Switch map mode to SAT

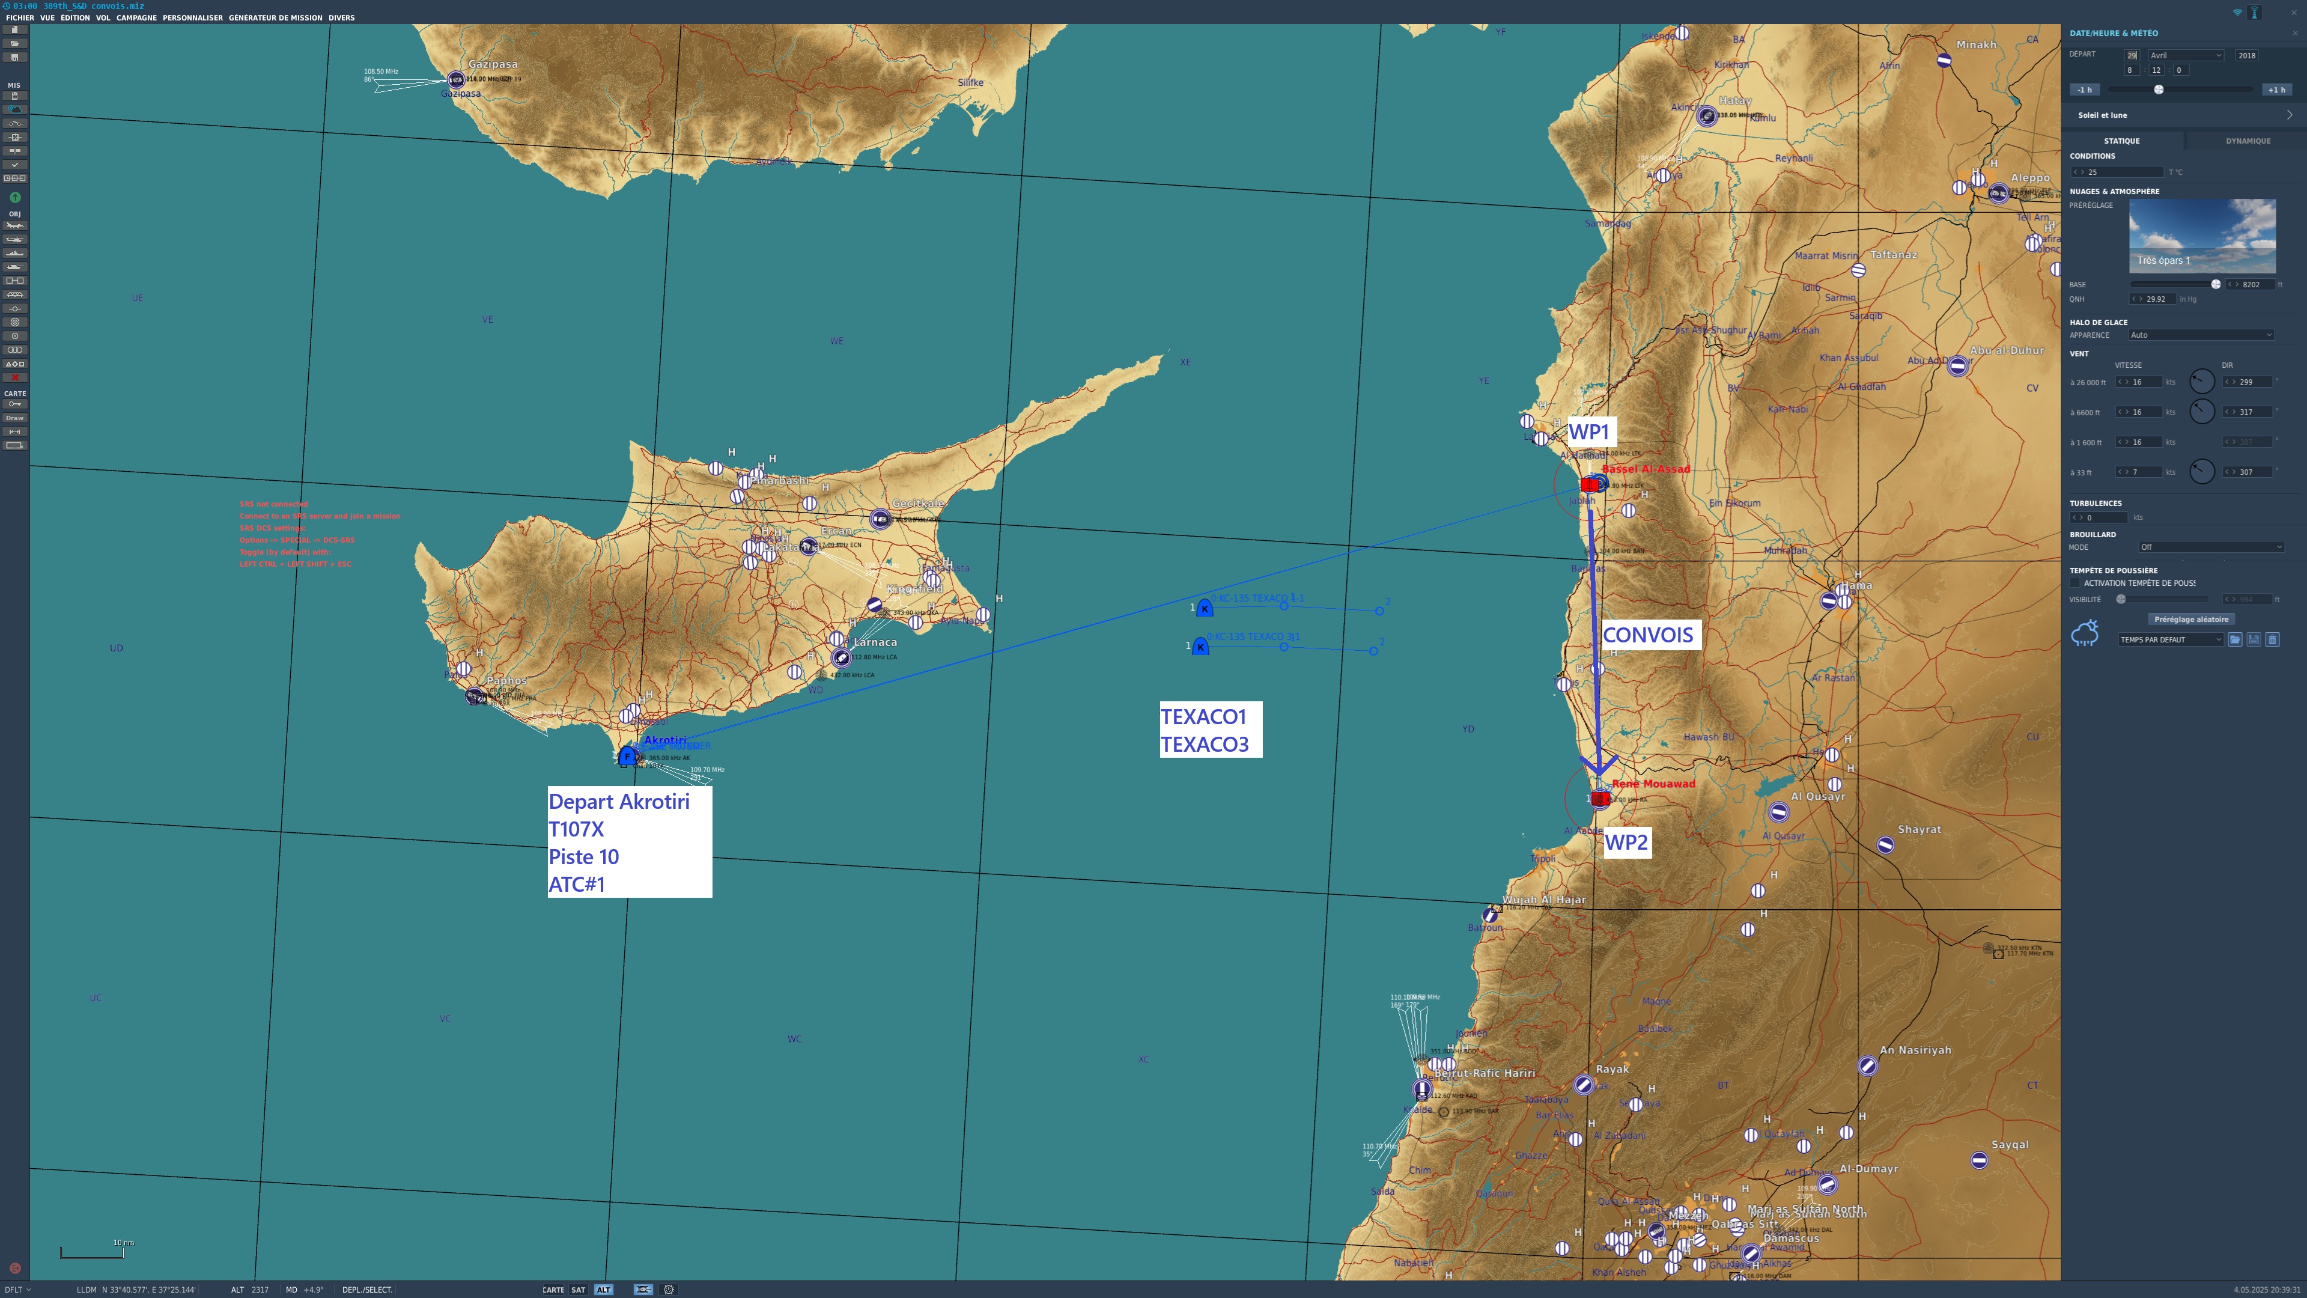tap(579, 1290)
